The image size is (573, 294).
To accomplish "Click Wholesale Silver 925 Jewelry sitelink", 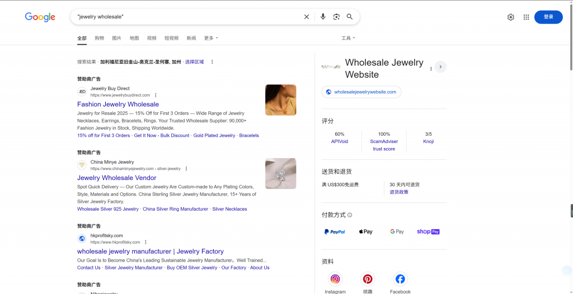I will [108, 209].
